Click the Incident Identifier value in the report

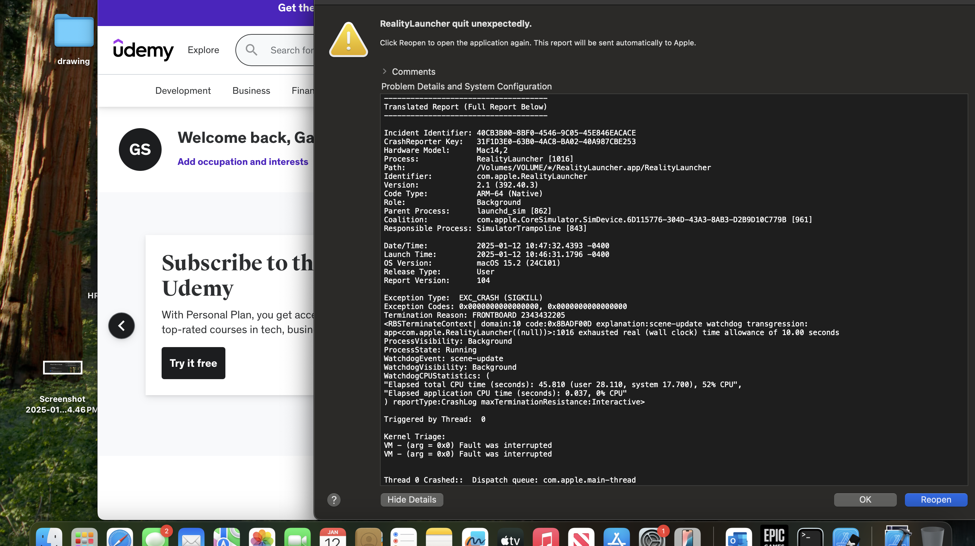click(x=556, y=133)
